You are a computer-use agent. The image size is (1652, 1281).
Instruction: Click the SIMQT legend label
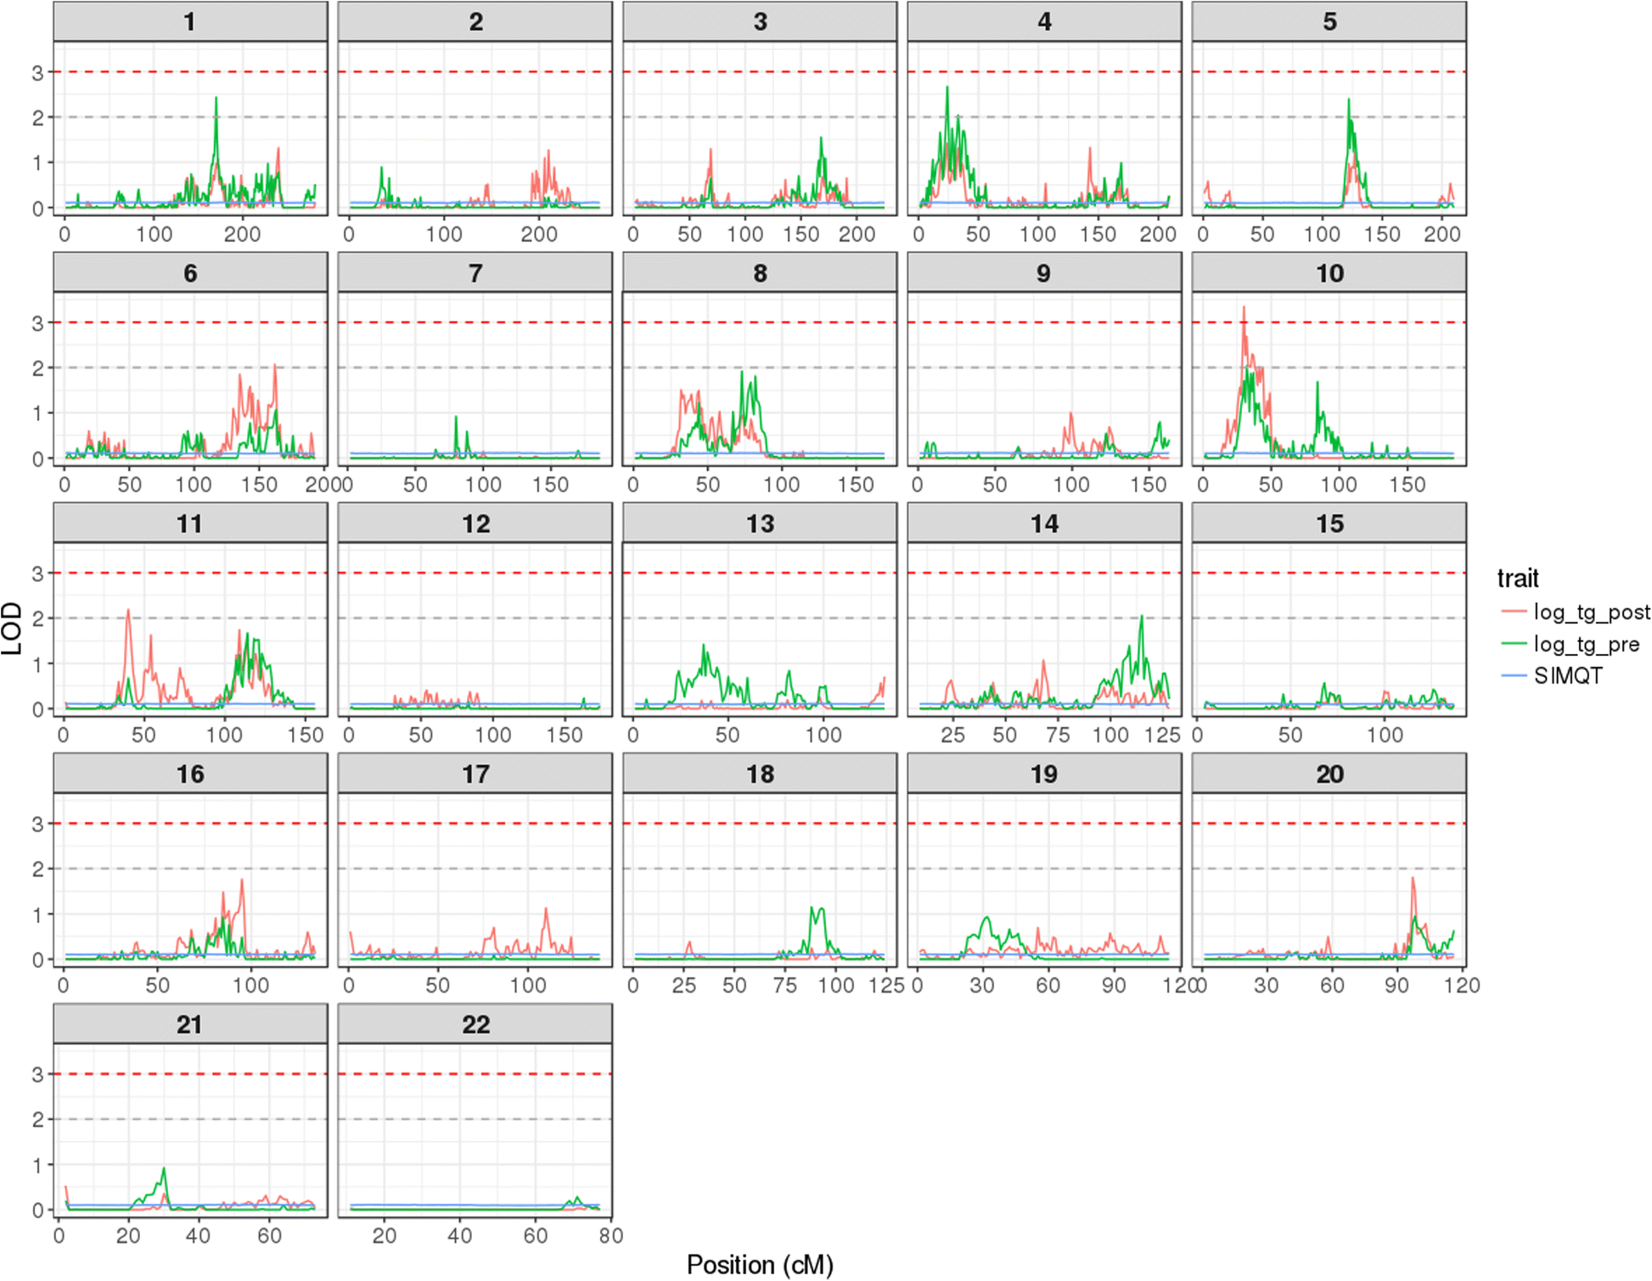tap(1568, 675)
